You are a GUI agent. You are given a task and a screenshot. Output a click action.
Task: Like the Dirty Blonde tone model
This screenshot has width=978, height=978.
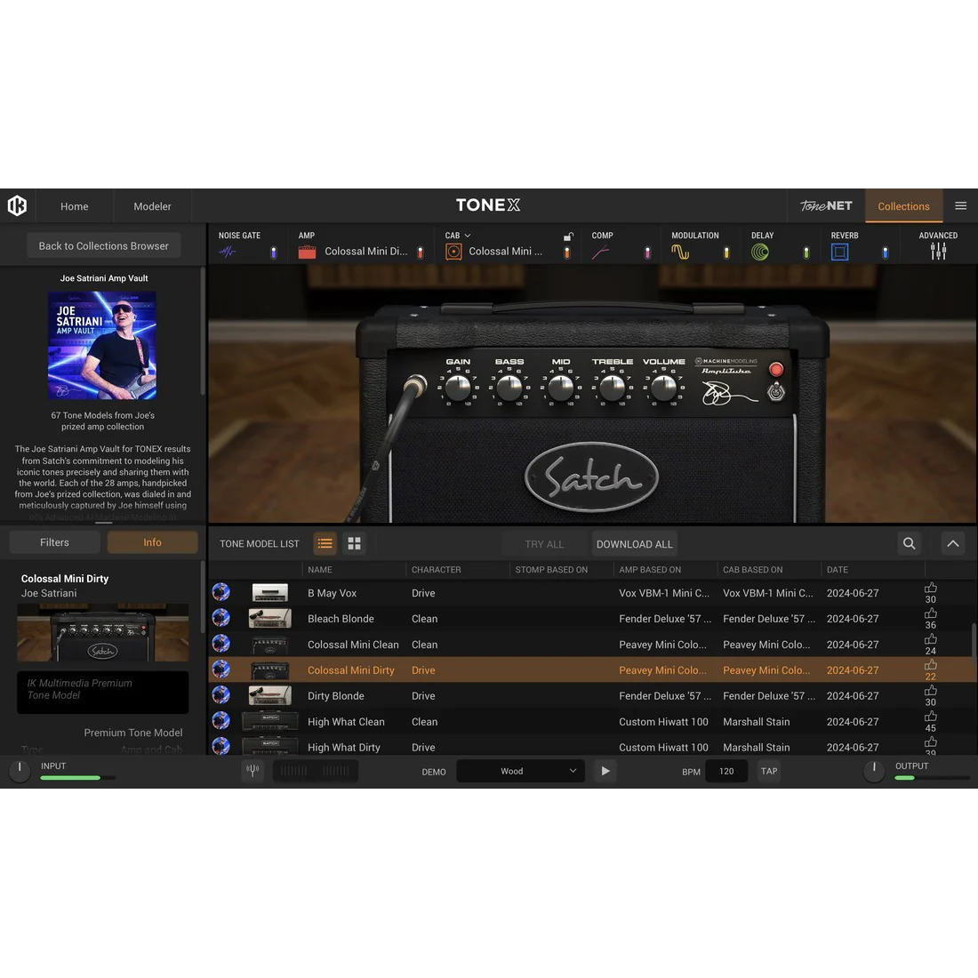coord(931,691)
